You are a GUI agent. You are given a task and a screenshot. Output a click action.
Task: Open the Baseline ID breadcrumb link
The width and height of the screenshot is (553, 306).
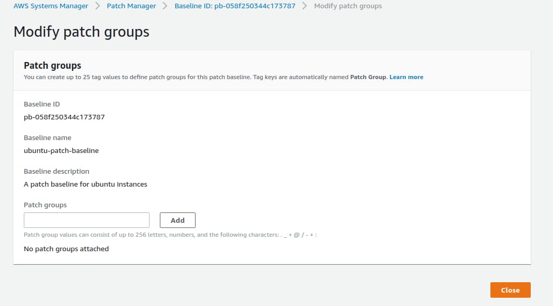coord(235,6)
